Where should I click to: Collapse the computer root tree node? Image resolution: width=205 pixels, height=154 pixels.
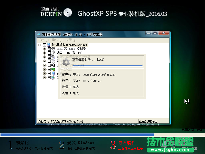coord(39,44)
